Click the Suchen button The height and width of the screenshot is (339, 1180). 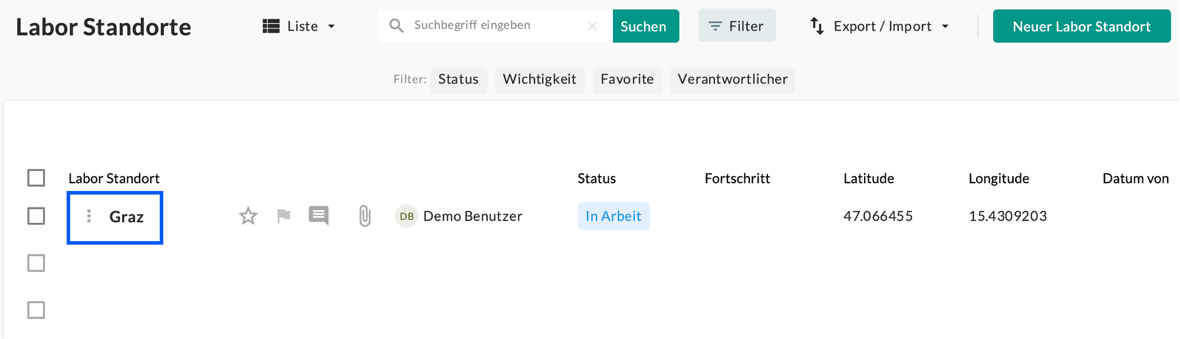pos(645,26)
